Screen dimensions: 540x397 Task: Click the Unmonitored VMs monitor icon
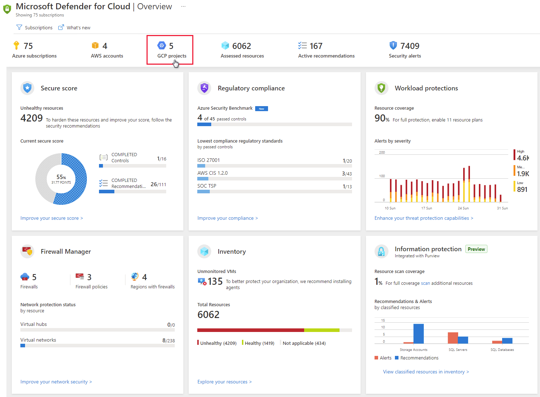point(202,282)
